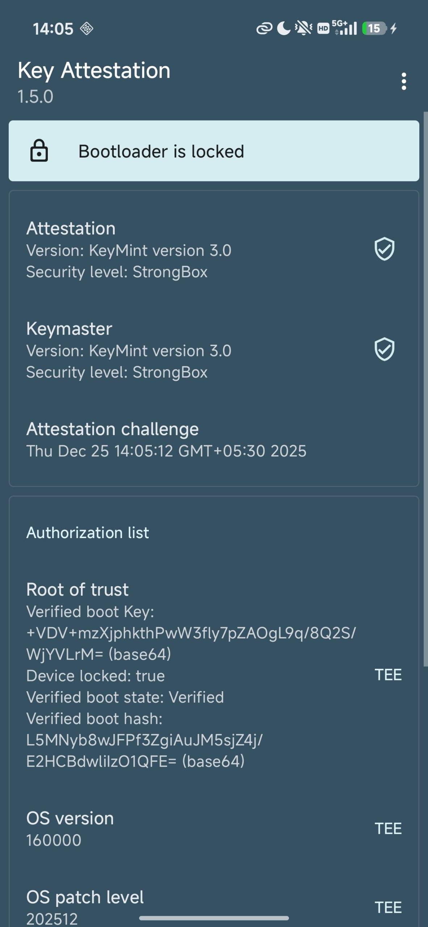Screen dimensions: 428x927
Task: Select the Attestation challenge entry
Action: (166, 440)
